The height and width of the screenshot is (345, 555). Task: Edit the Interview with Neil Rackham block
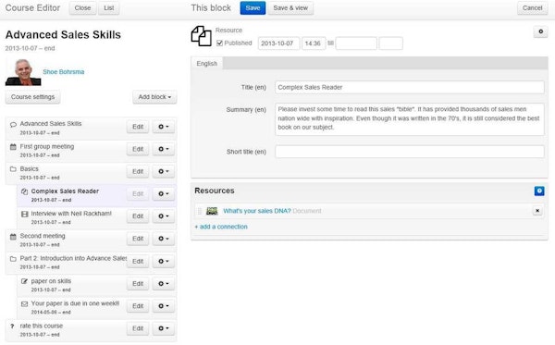pyautogui.click(x=138, y=216)
